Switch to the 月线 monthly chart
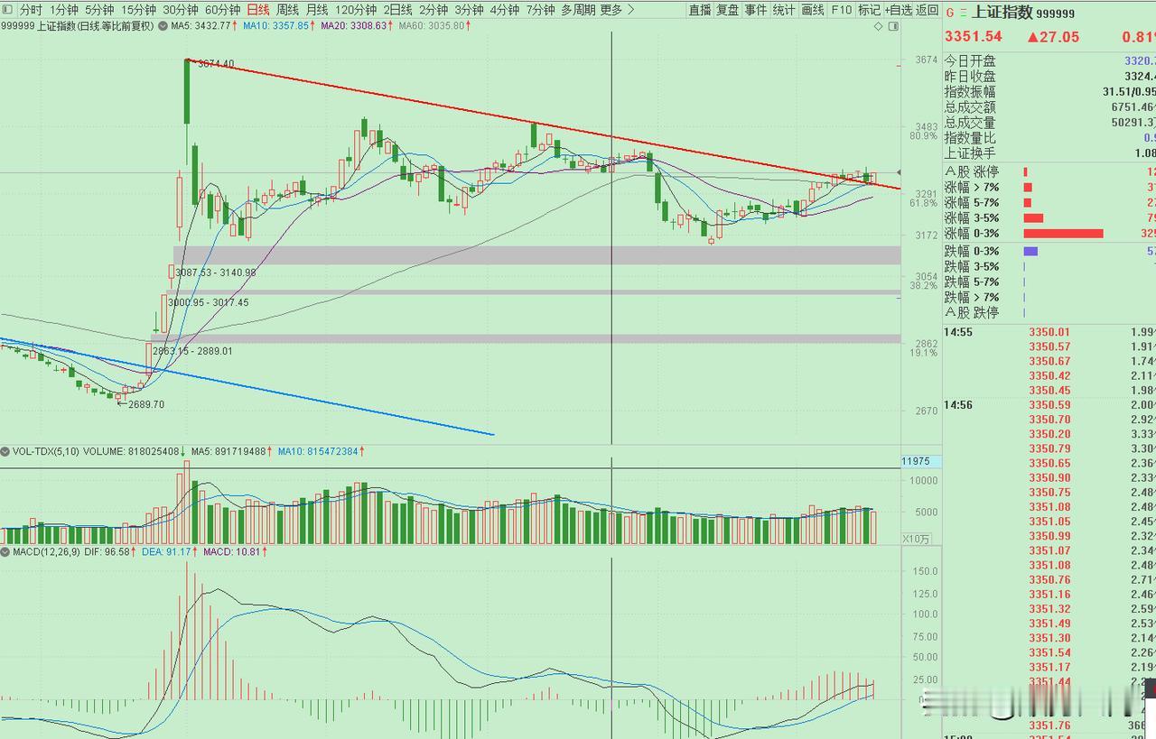The height and width of the screenshot is (739, 1156). (317, 10)
